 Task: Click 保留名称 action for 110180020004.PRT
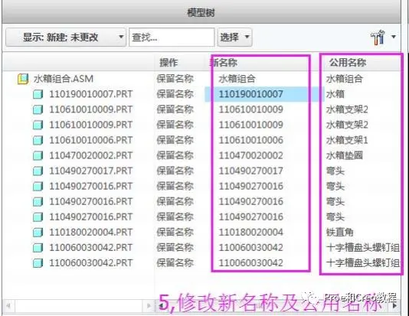click(x=175, y=232)
